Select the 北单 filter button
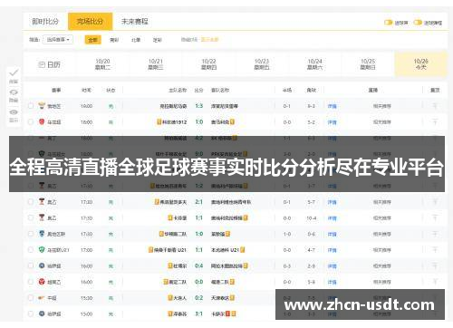453x328 pixels. point(136,40)
